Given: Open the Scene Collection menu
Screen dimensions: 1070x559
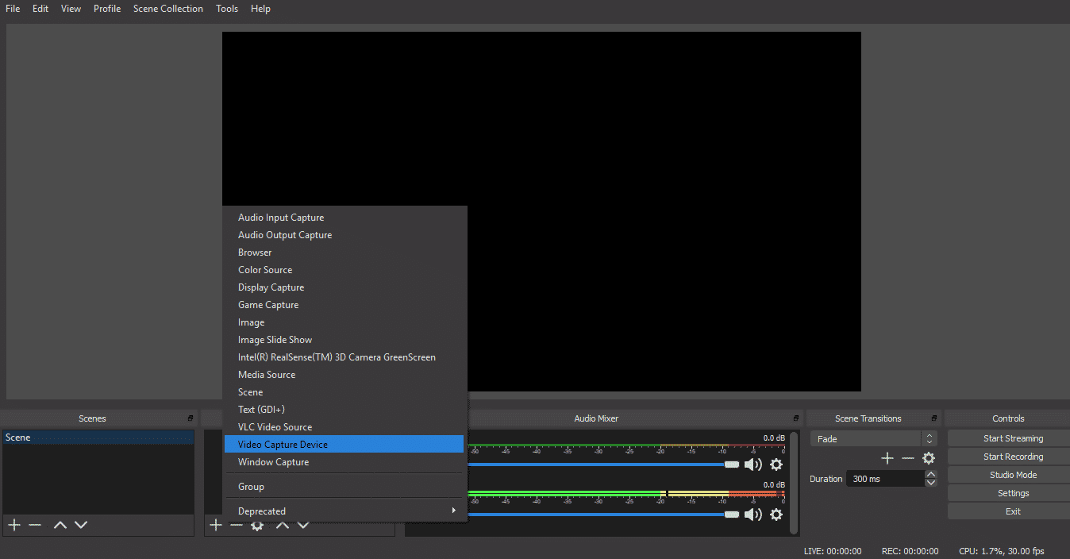Looking at the screenshot, I should 168,9.
